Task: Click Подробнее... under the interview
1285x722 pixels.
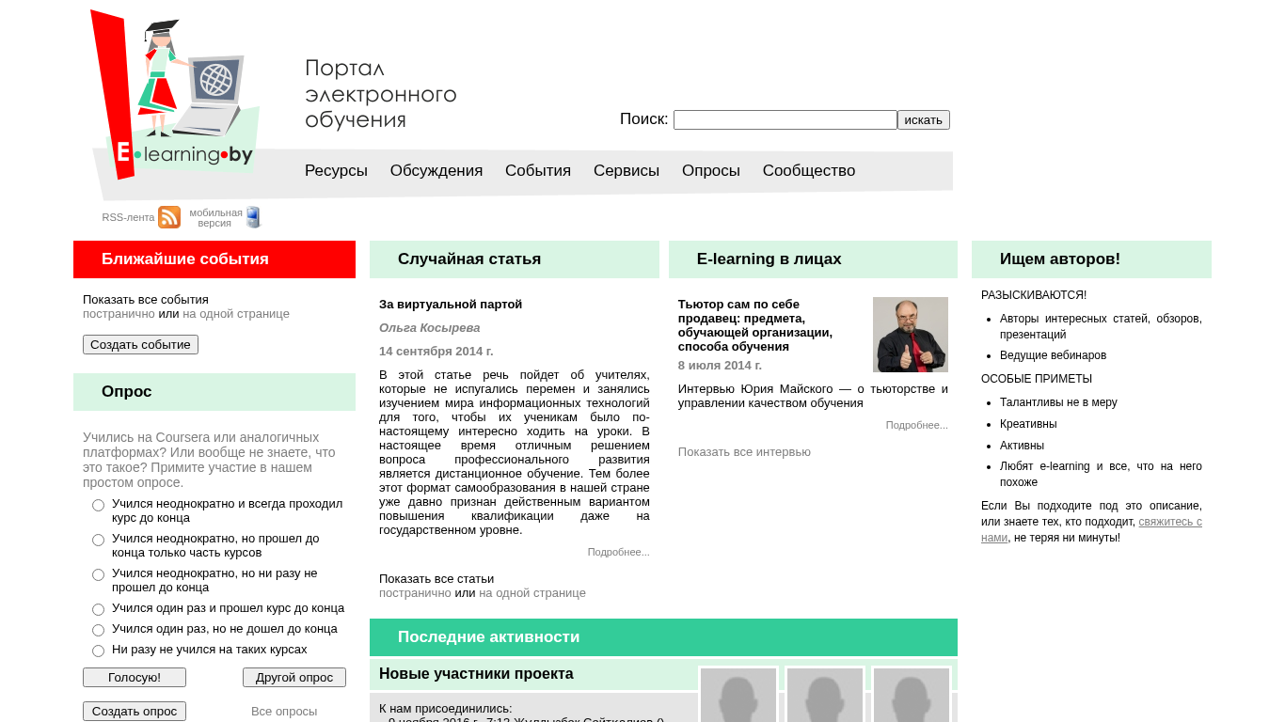Action: pyautogui.click(x=917, y=425)
